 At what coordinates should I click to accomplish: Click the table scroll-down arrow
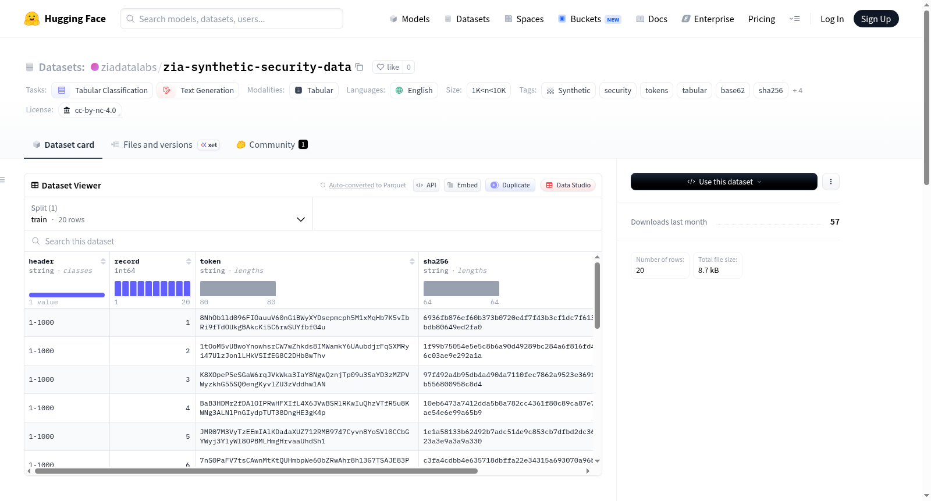coord(597,461)
